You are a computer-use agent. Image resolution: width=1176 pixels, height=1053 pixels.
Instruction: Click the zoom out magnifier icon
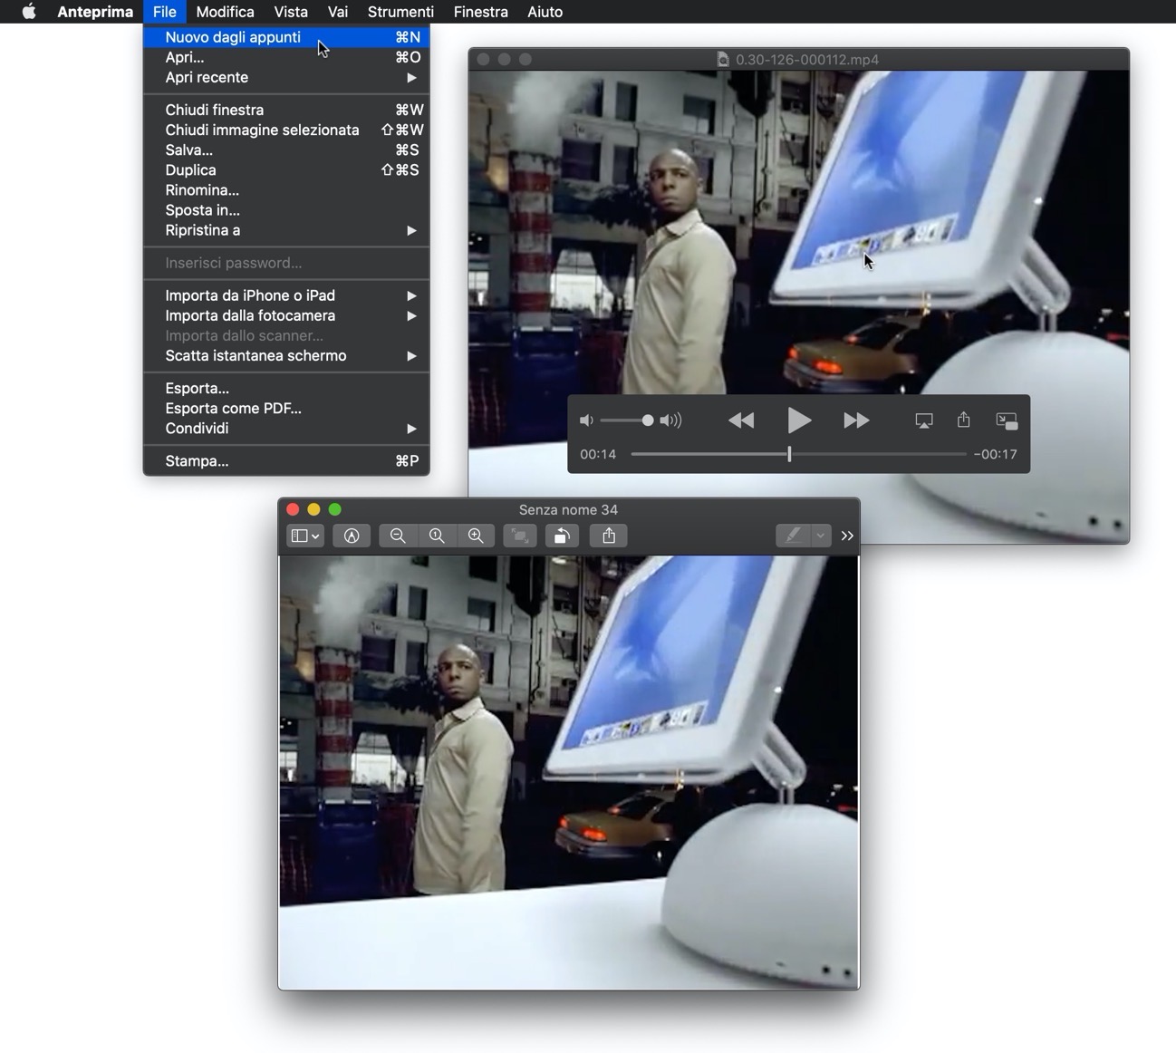tap(398, 536)
